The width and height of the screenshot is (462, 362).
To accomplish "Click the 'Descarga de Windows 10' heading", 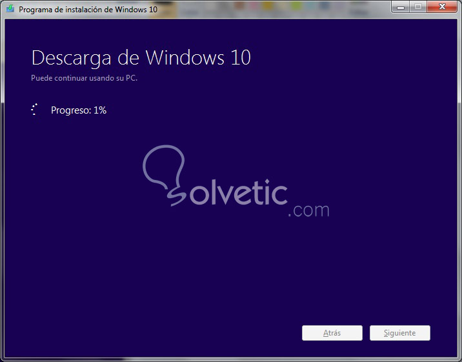I will coord(141,57).
